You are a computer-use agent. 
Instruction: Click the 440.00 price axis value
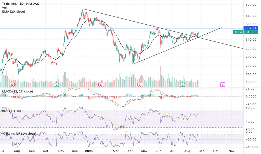point(251,16)
